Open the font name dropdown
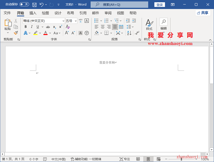Screen dimensions: 214x162 tap(63, 21)
